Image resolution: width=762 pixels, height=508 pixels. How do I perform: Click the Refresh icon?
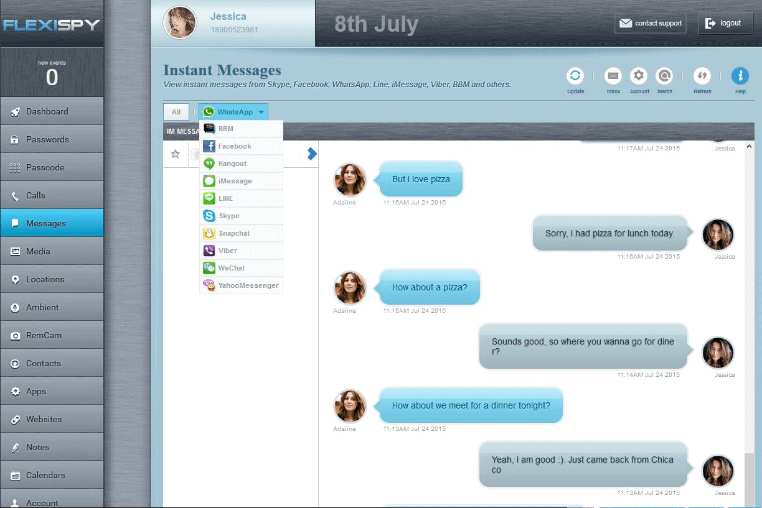tap(702, 76)
